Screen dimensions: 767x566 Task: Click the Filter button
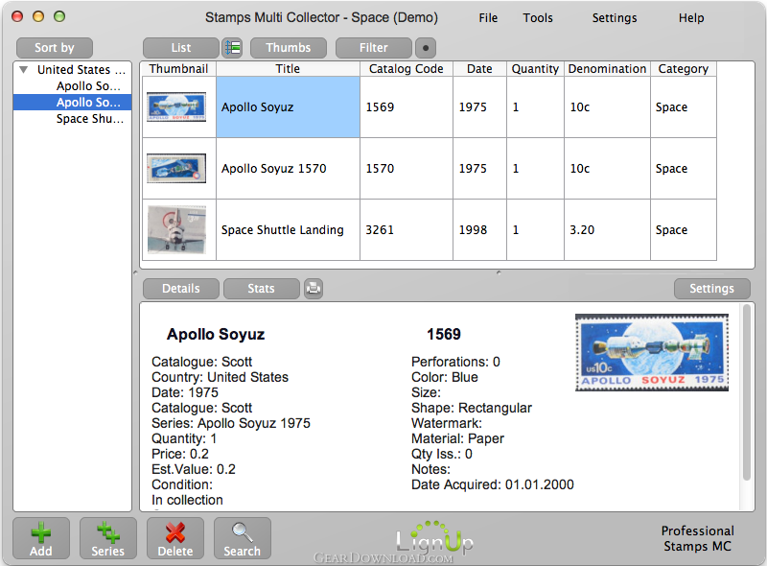click(x=374, y=48)
